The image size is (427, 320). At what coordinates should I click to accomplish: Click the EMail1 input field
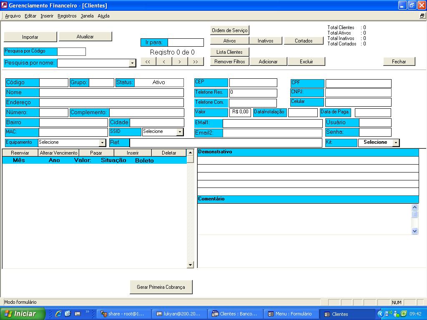pyautogui.click(x=273, y=123)
